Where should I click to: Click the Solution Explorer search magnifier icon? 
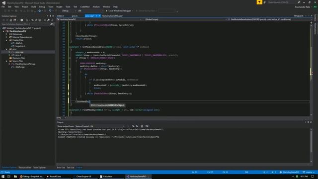point(51,24)
